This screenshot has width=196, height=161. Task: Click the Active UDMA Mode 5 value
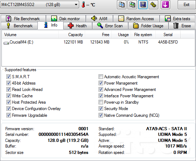pyautogui.click(x=172, y=140)
